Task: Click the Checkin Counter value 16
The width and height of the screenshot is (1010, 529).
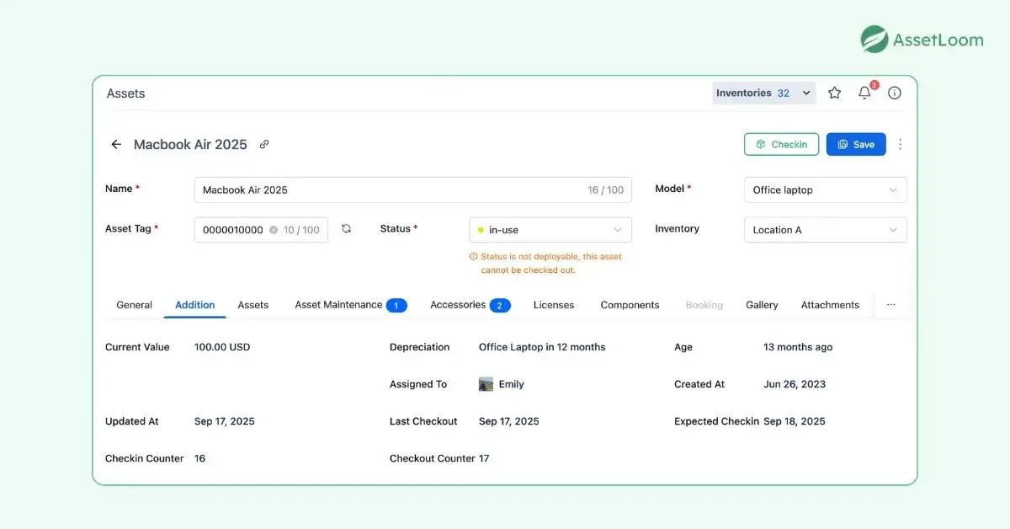Action: (199, 458)
